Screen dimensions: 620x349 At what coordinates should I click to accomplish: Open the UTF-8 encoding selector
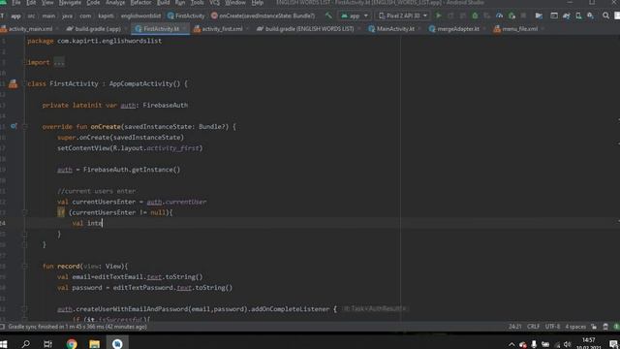tap(552, 327)
